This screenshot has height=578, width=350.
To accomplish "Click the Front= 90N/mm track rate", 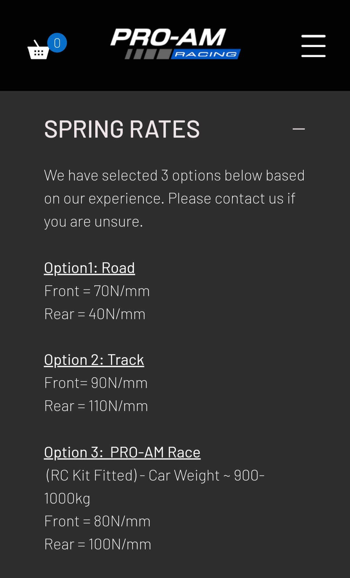I will pyautogui.click(x=96, y=383).
